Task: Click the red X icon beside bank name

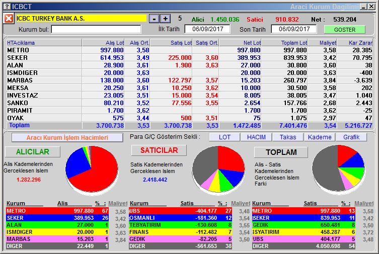Action: (x=9, y=19)
